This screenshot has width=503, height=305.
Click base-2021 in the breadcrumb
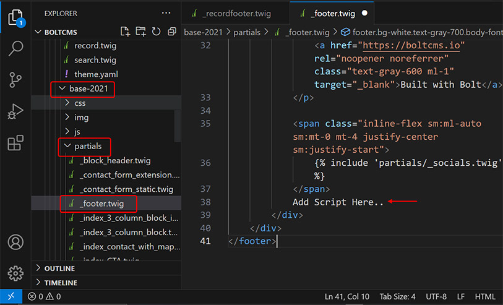click(x=203, y=32)
